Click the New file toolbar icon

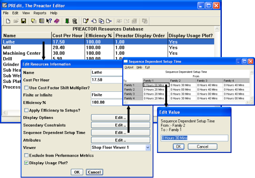pos(8,21)
